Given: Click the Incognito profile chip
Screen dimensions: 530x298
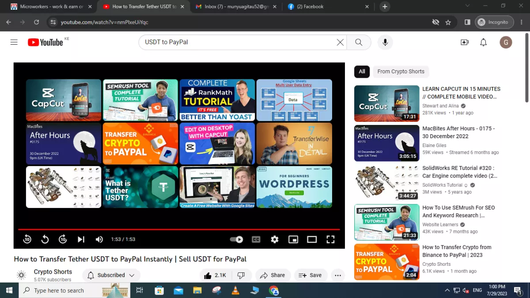Looking at the screenshot, I should click(x=494, y=22).
